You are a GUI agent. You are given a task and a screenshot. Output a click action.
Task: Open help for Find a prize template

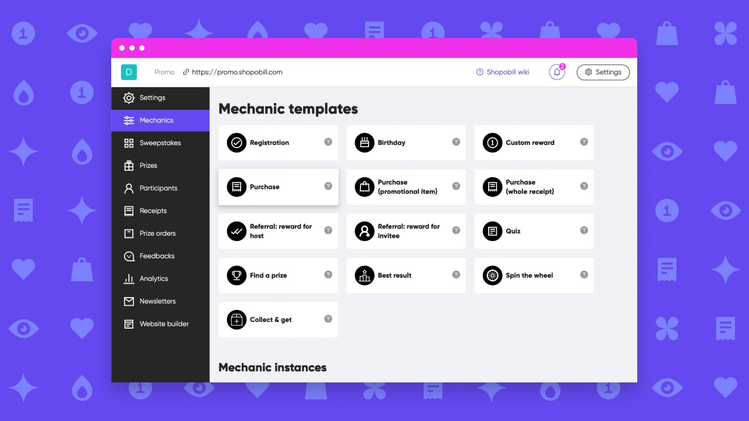[x=328, y=274]
